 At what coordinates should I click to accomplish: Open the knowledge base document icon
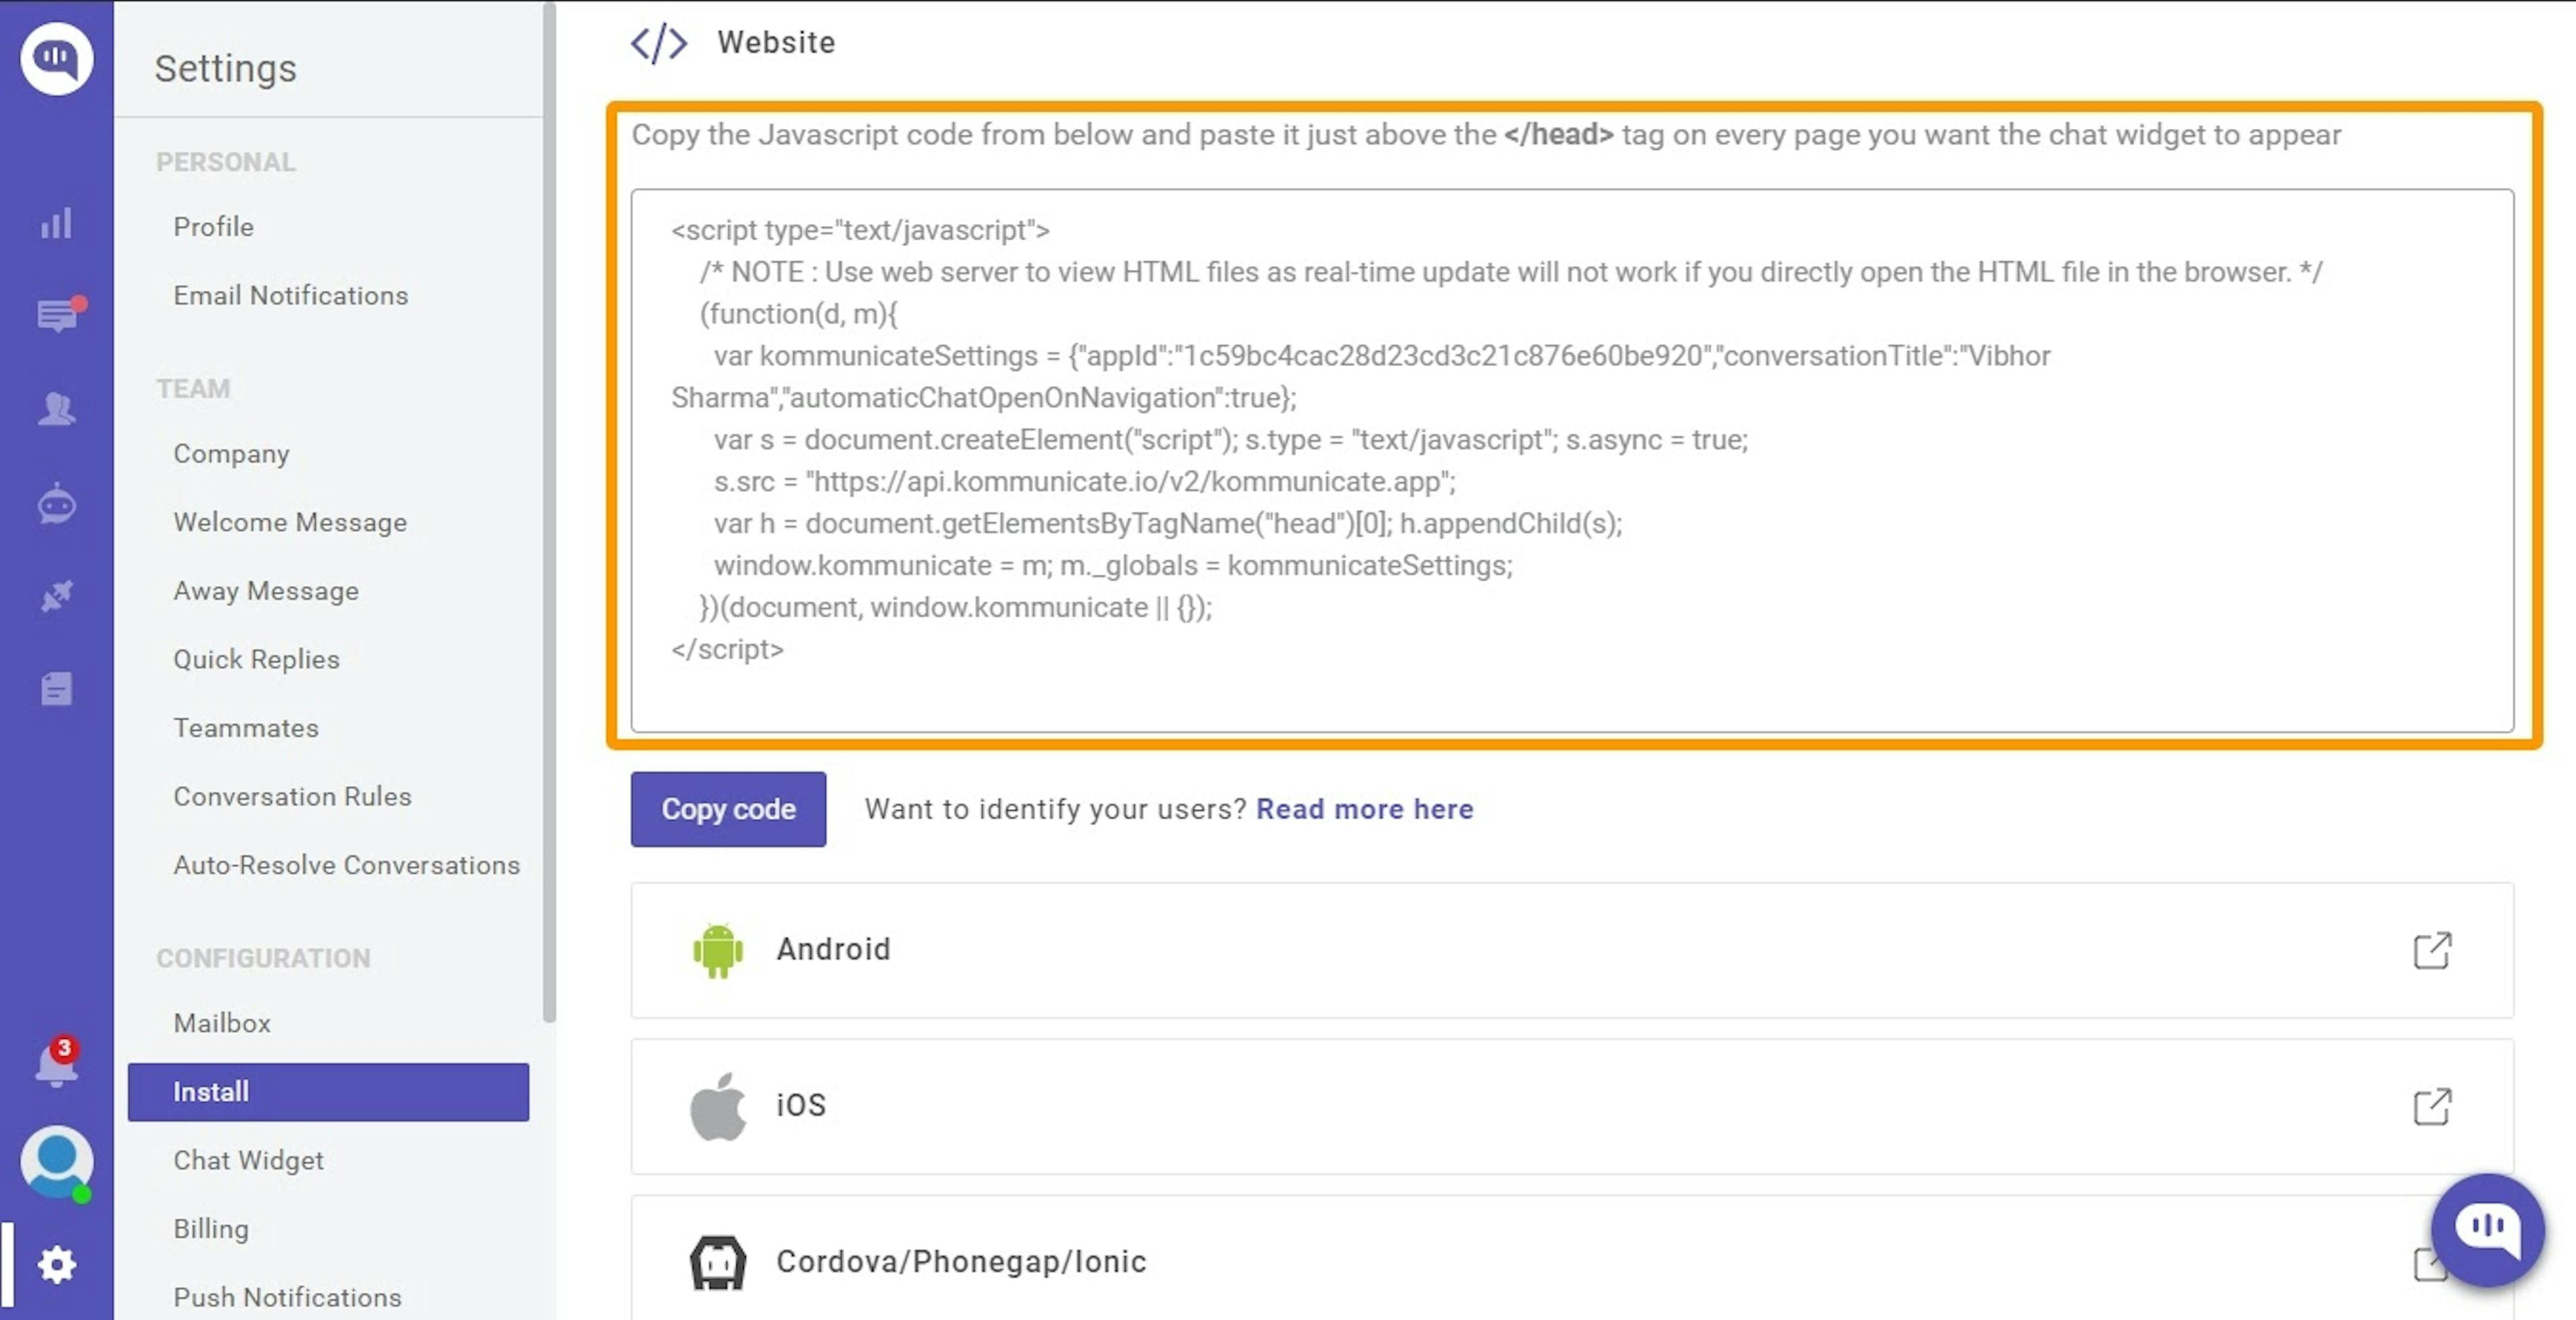tap(57, 689)
